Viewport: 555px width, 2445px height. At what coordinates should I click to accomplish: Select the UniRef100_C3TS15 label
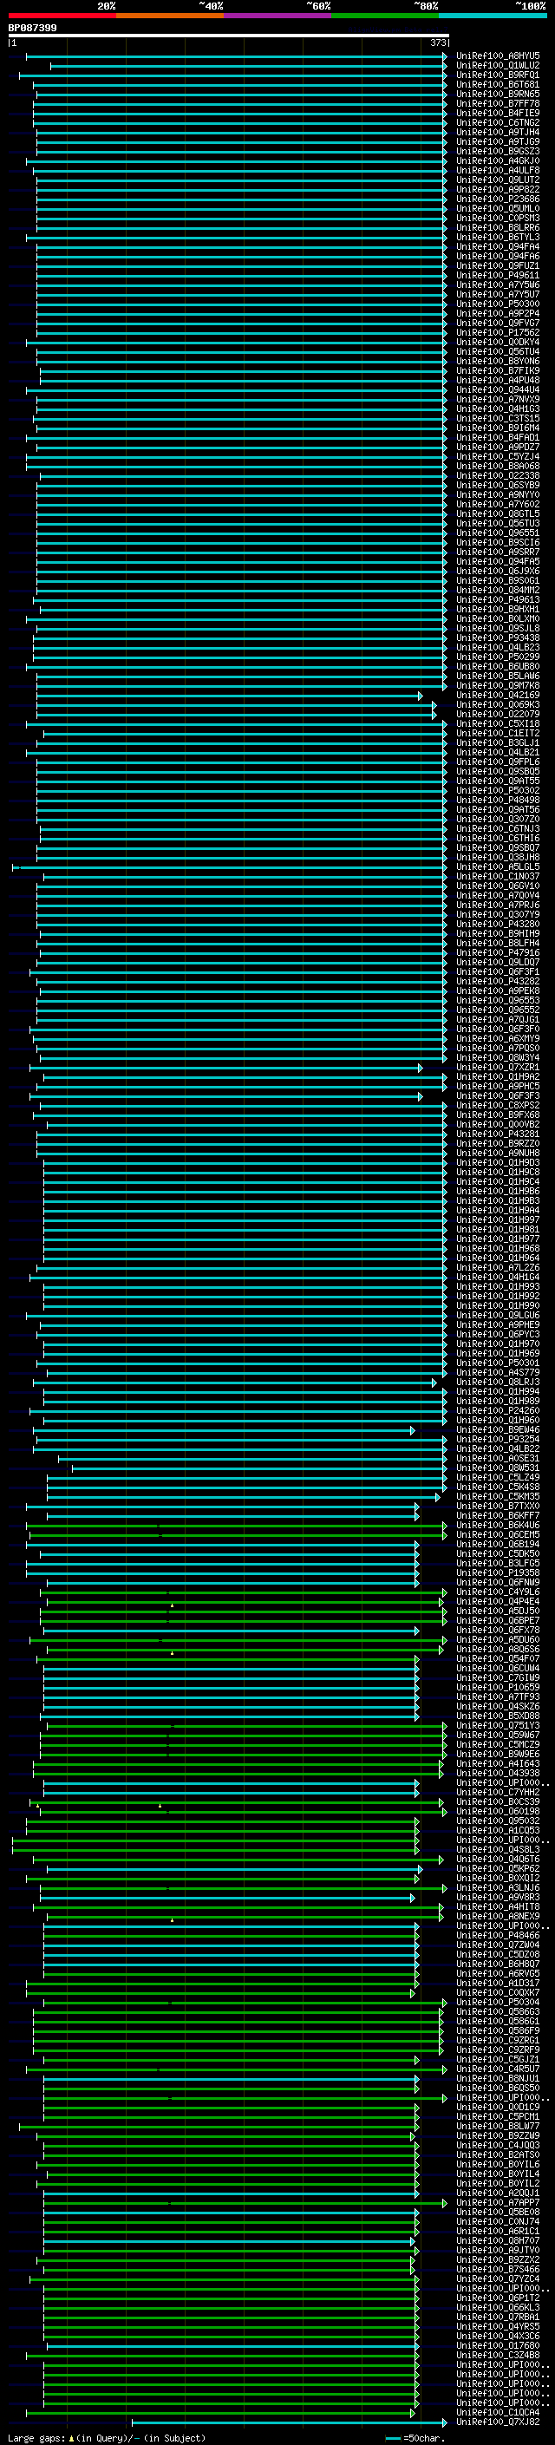497,419
